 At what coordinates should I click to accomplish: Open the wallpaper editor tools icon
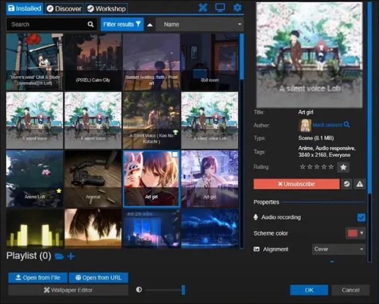tap(203, 8)
